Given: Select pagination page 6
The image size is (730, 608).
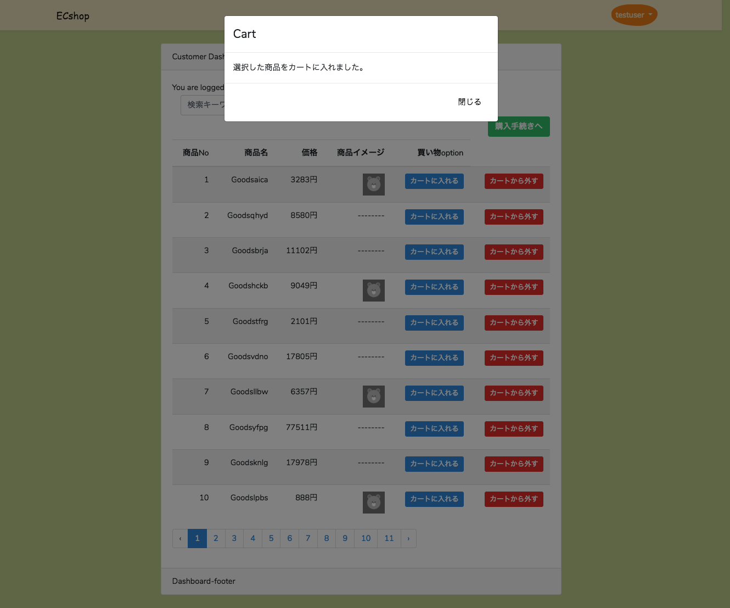Looking at the screenshot, I should click(290, 538).
